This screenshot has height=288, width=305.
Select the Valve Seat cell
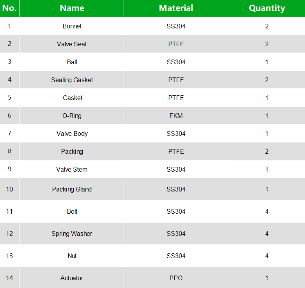(x=72, y=44)
